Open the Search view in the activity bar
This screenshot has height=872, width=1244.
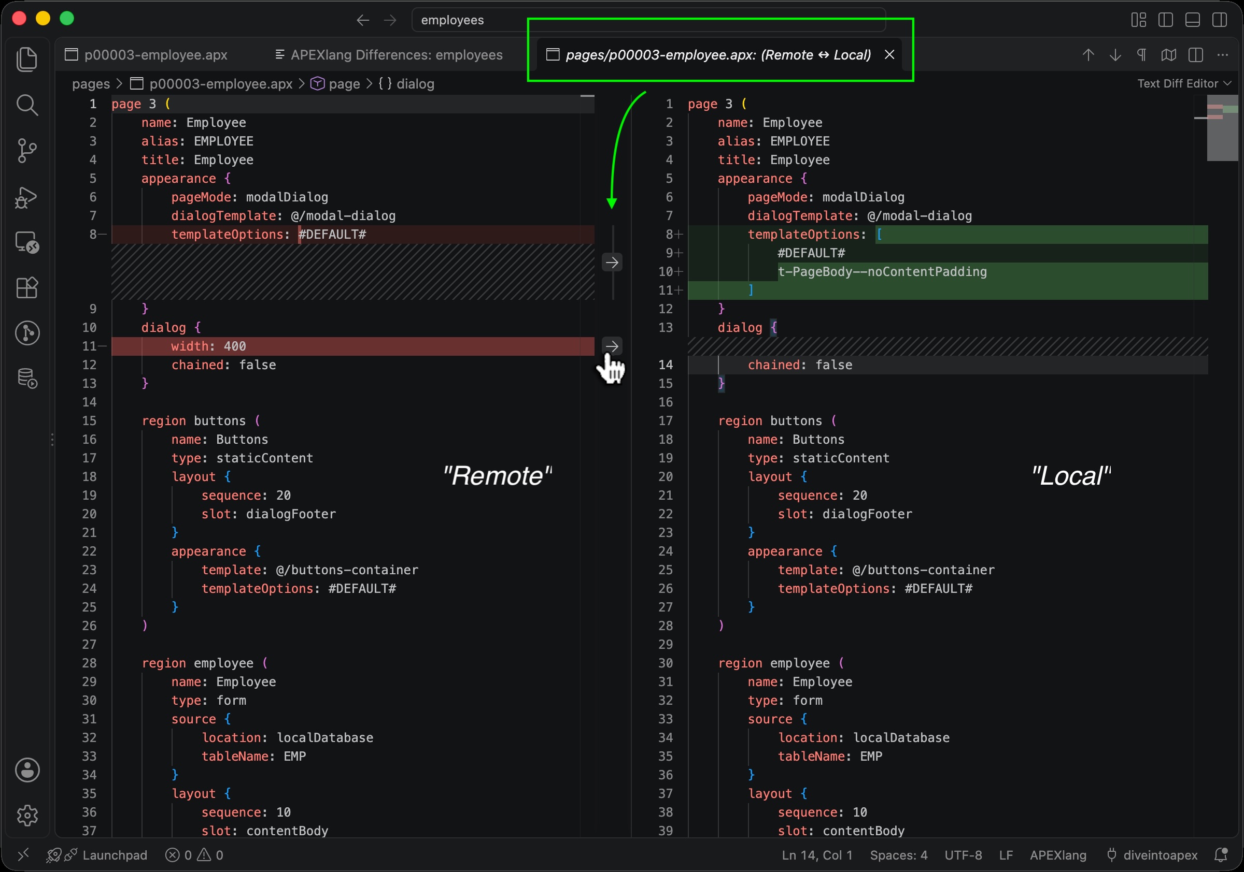(x=26, y=105)
